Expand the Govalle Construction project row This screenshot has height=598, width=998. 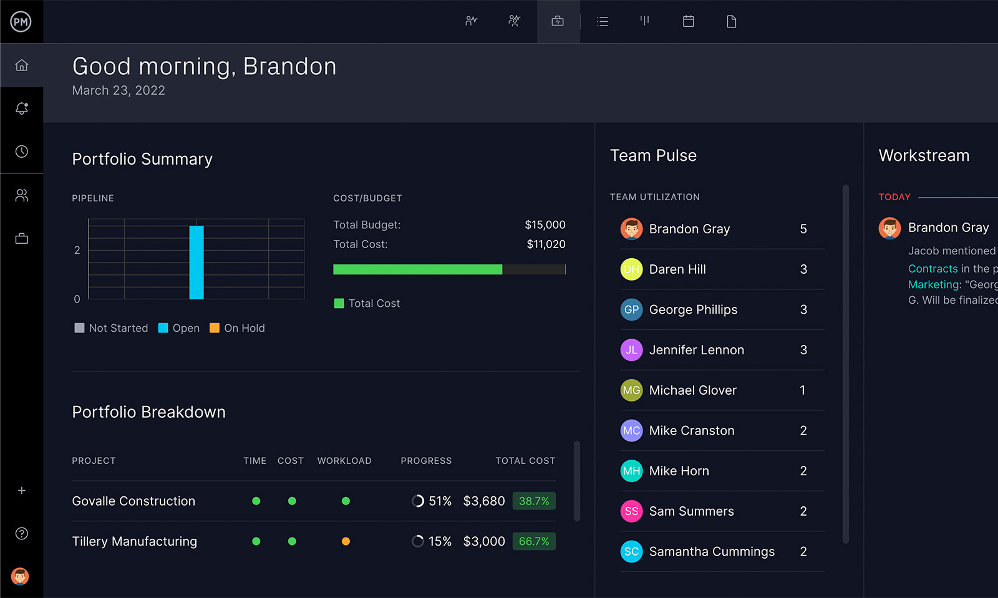133,501
